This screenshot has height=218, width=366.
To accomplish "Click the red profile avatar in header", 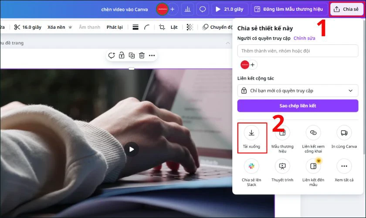I will point(162,9).
